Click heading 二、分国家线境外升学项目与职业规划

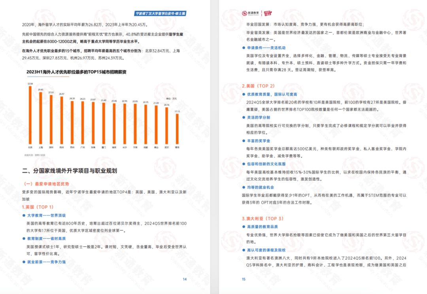[x=70, y=170]
